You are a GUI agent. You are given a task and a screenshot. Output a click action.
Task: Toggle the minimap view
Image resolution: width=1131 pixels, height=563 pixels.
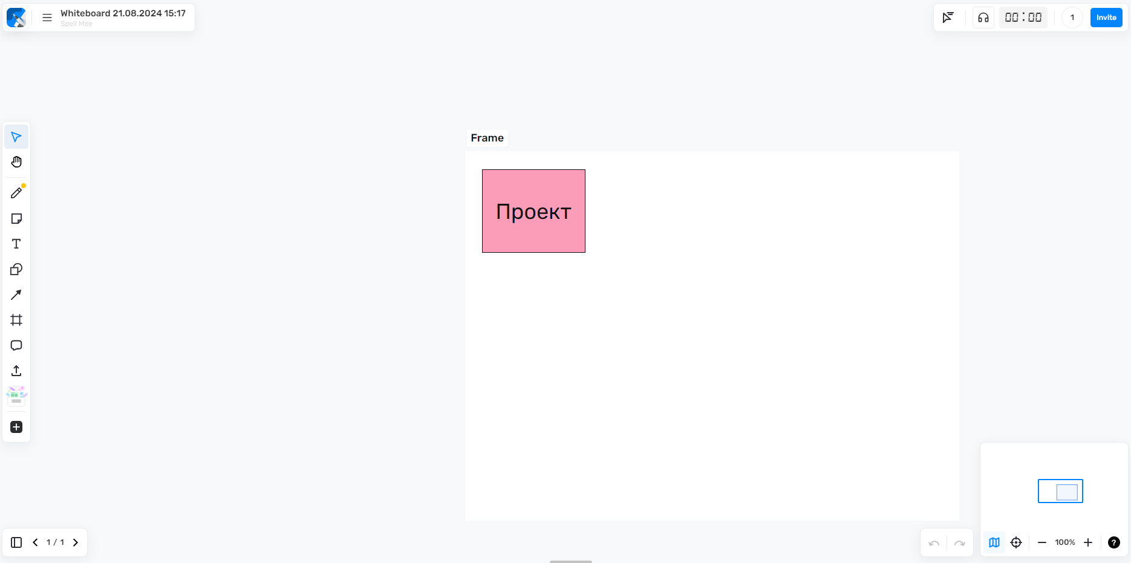[x=994, y=542]
